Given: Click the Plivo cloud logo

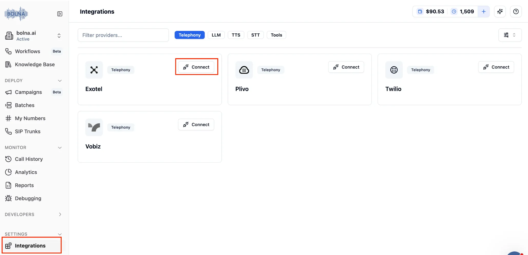Looking at the screenshot, I should tap(244, 70).
